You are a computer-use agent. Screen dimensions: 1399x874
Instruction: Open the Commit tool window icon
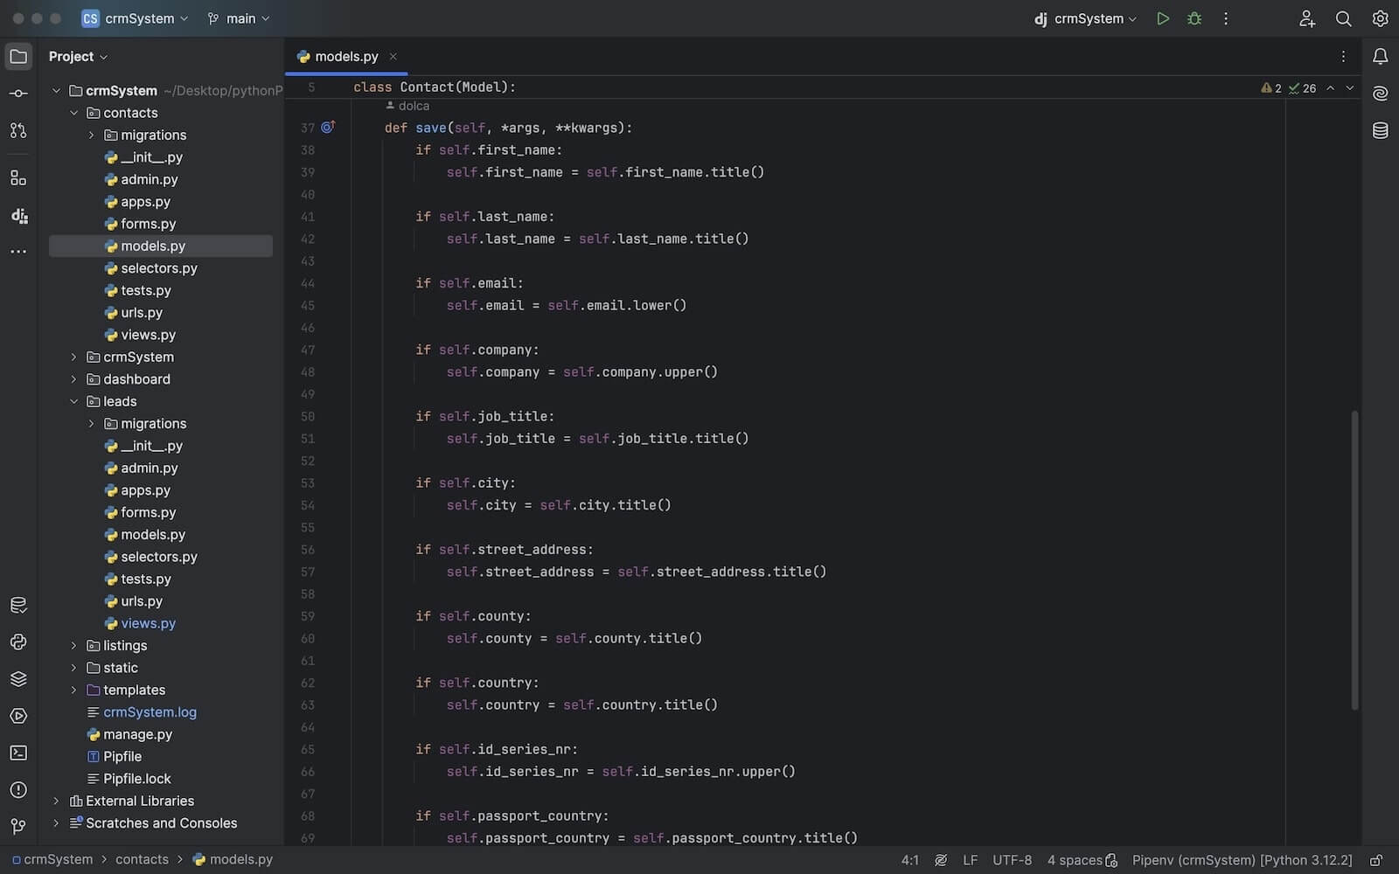point(18,94)
